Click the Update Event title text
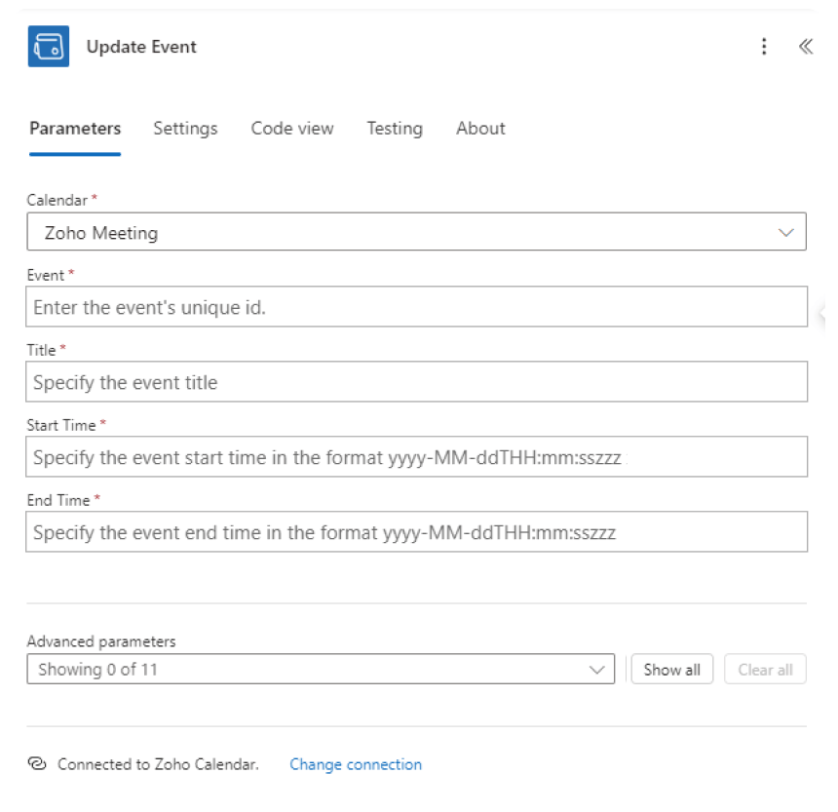 (141, 47)
